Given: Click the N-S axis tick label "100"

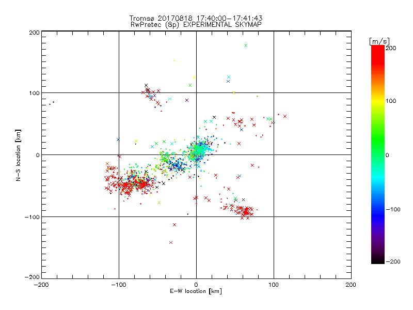Looking at the screenshot, I should click(35, 93).
